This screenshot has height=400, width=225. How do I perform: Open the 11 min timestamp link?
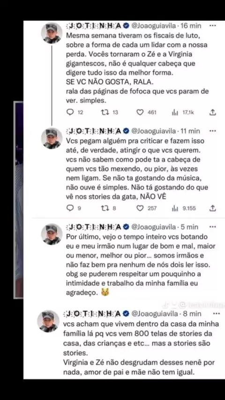(190, 131)
